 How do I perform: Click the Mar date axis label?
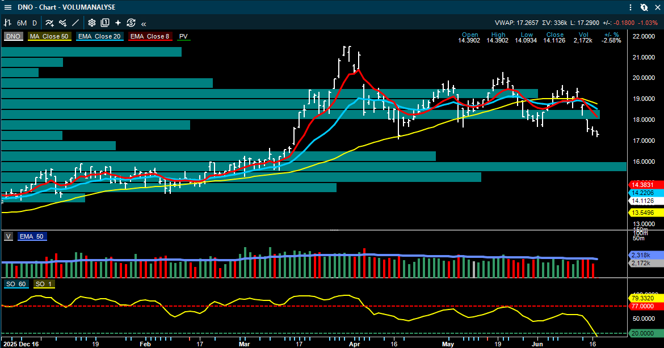[245, 344]
